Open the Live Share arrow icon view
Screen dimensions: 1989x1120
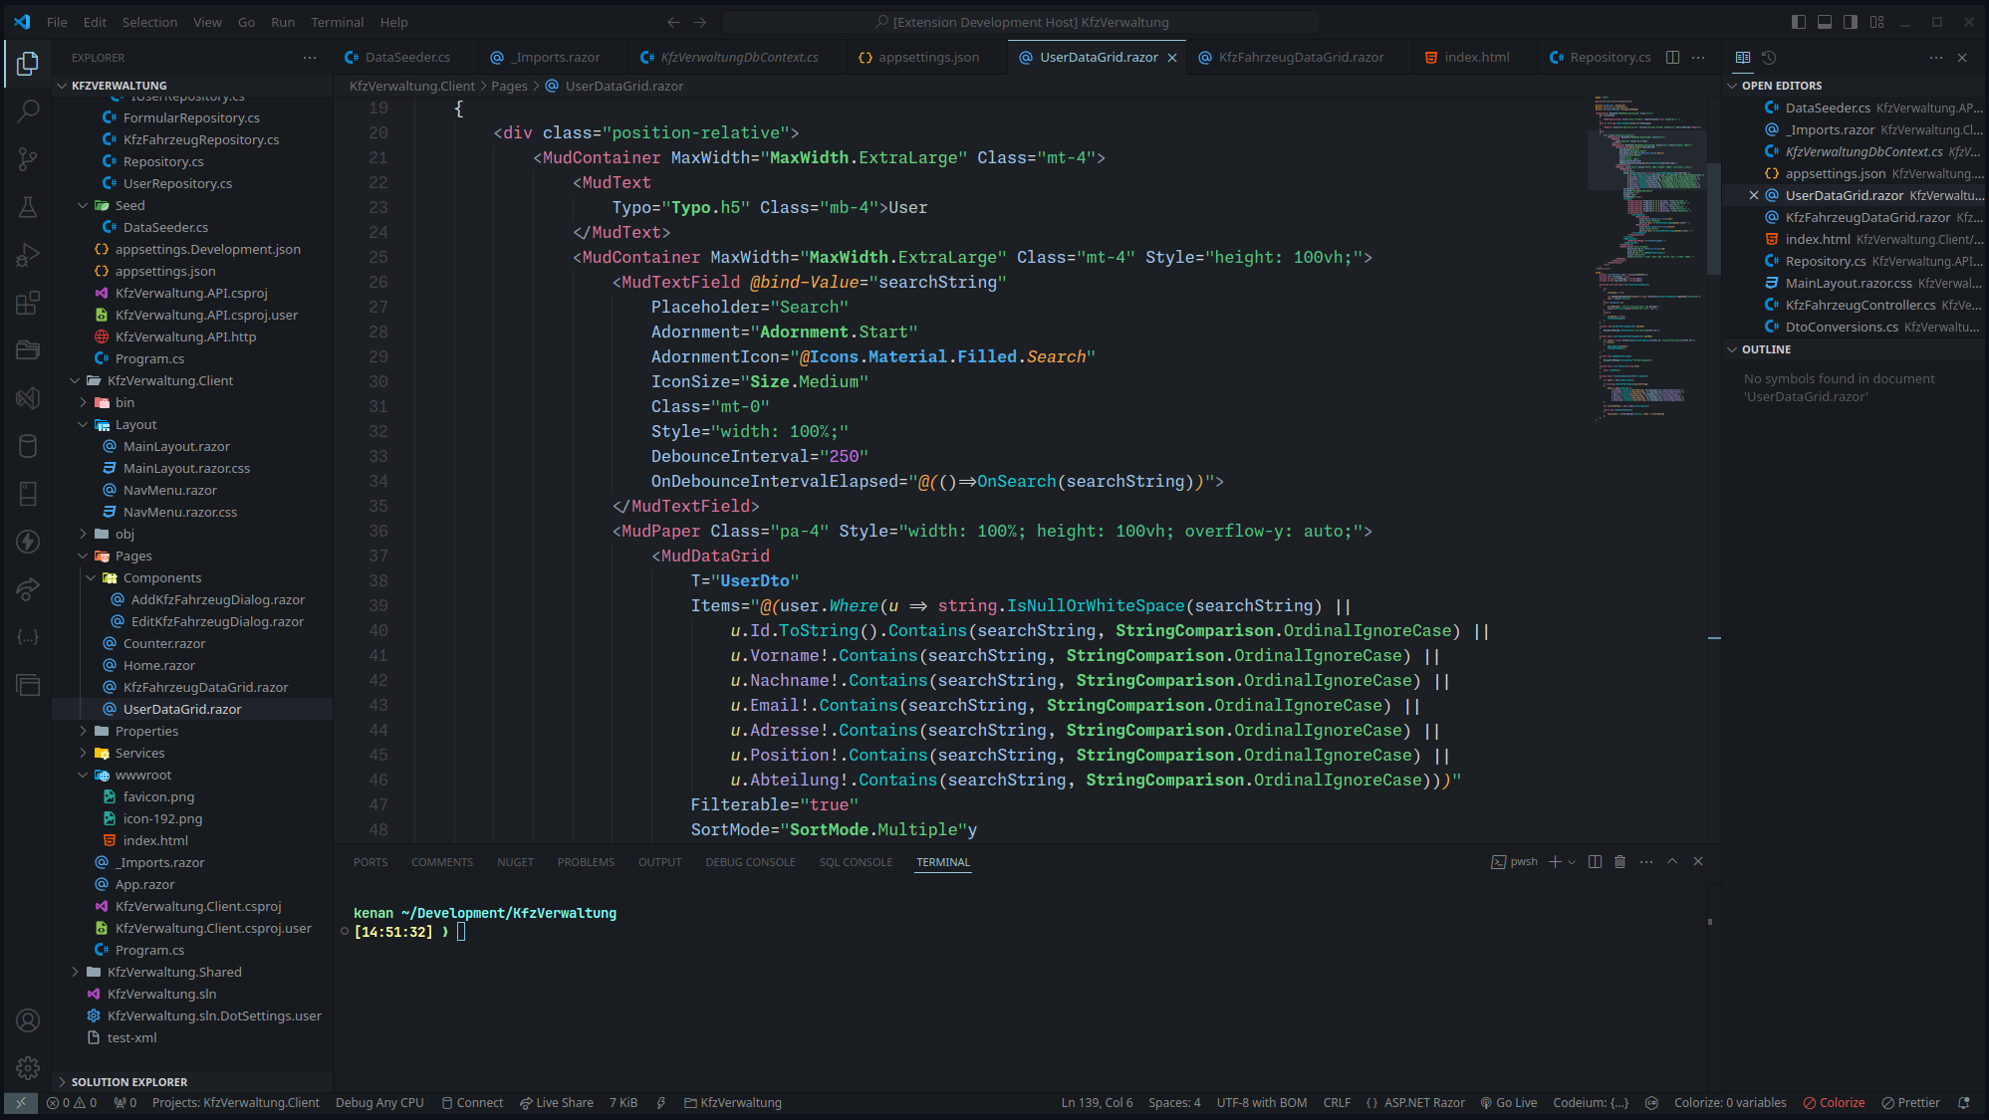[28, 588]
